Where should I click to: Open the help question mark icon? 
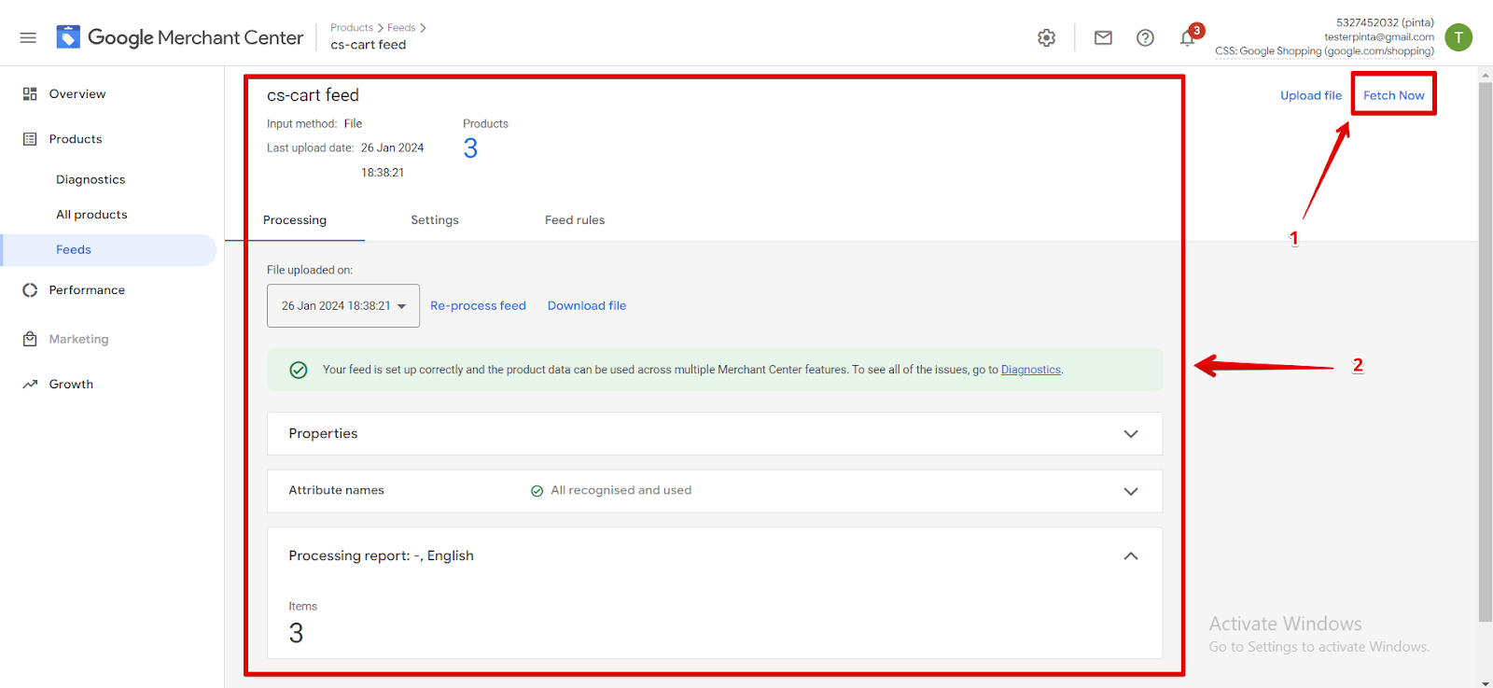coord(1145,37)
